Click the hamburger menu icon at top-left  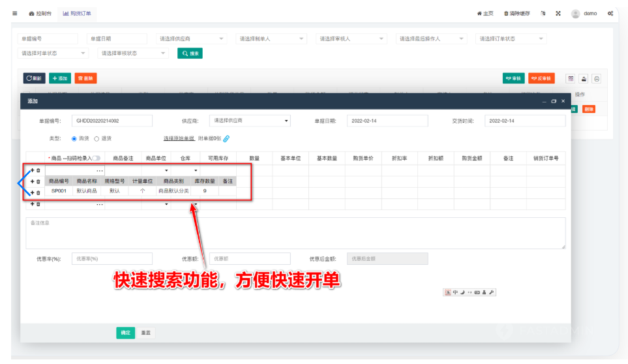click(15, 13)
